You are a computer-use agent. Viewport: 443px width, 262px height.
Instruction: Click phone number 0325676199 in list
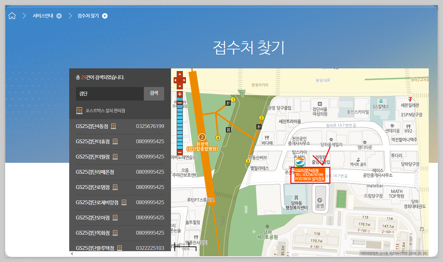[x=150, y=126]
